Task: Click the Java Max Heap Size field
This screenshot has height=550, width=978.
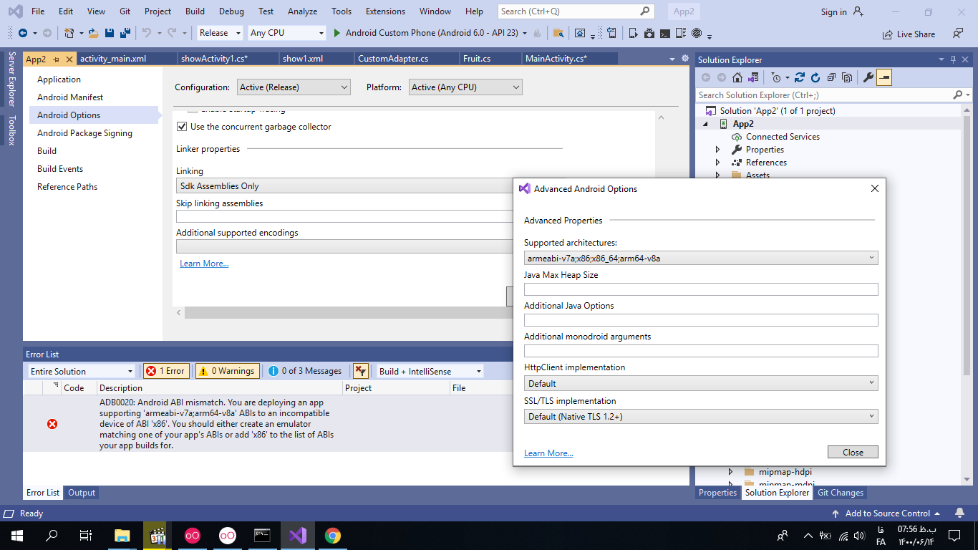Action: point(700,289)
